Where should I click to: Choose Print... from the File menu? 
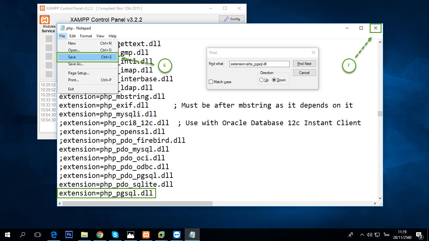click(88, 80)
